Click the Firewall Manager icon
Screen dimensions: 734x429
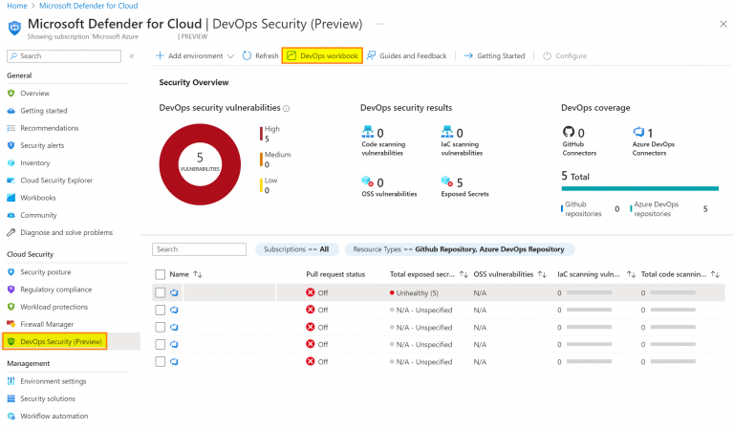[11, 324]
